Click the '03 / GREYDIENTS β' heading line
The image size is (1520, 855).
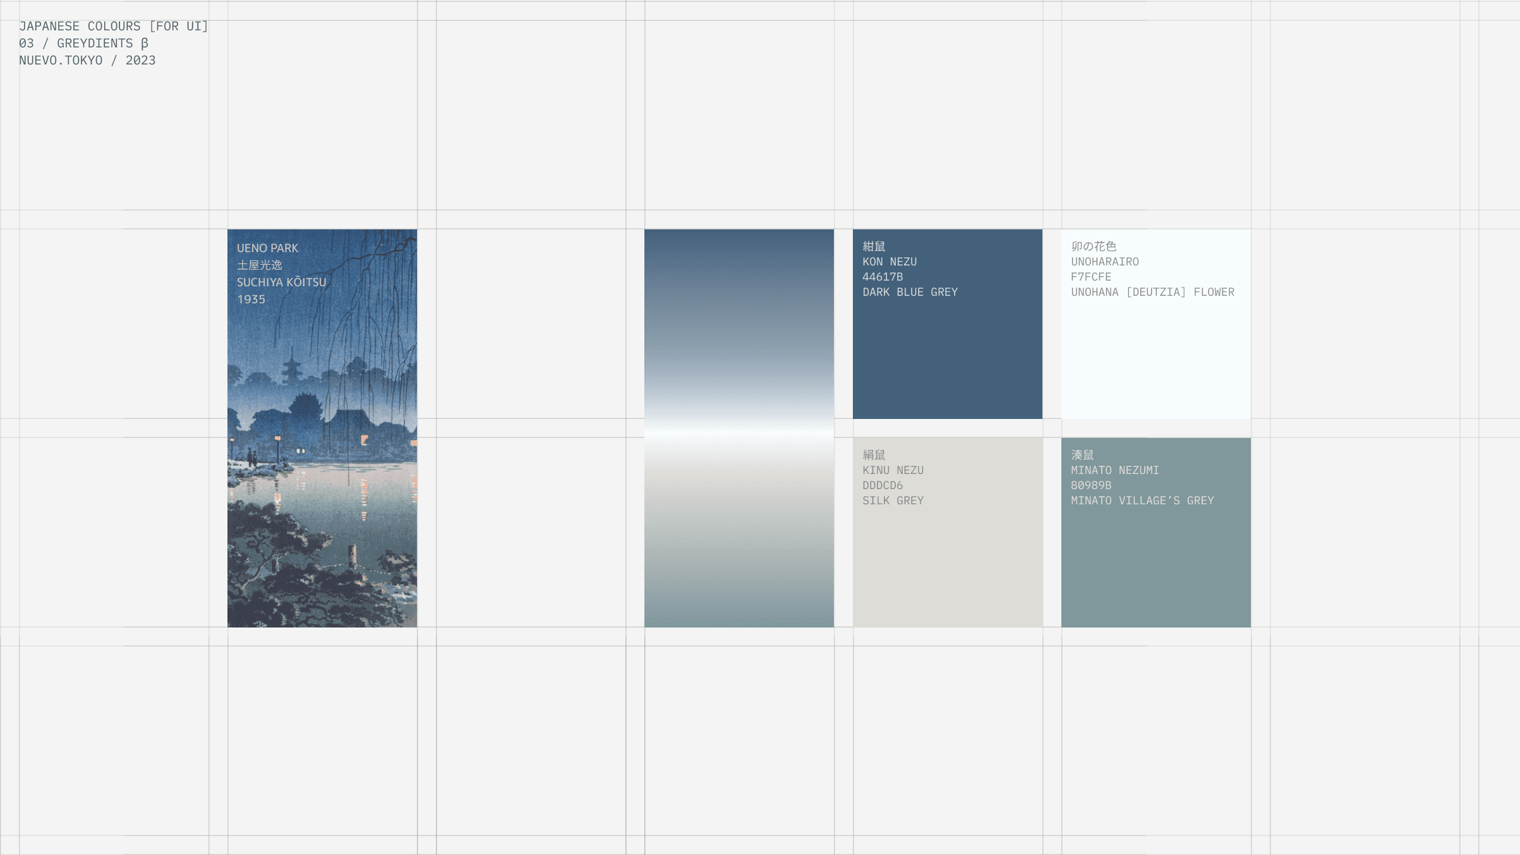point(83,43)
